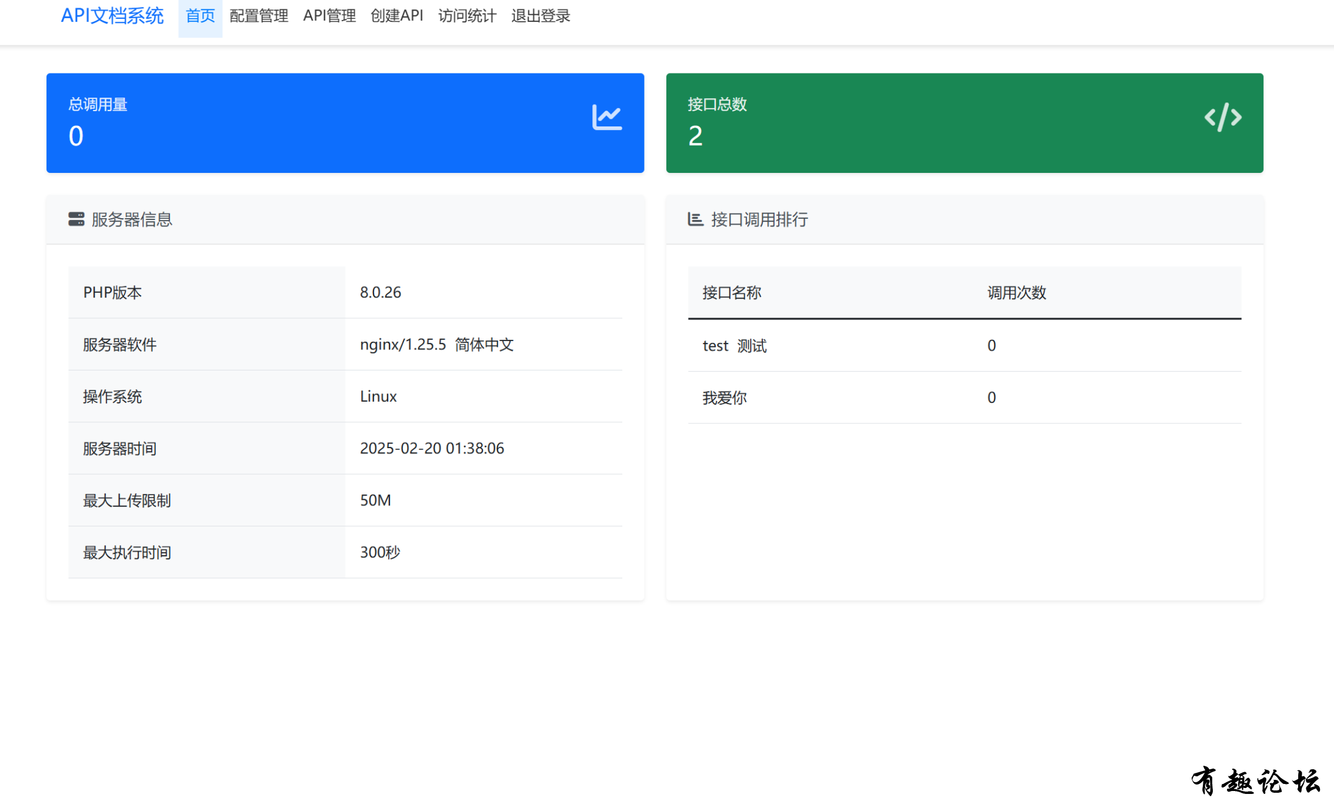Click the number 0 in 总调用量 card
Viewport: 1334px width, 801px height.
pyautogui.click(x=76, y=136)
